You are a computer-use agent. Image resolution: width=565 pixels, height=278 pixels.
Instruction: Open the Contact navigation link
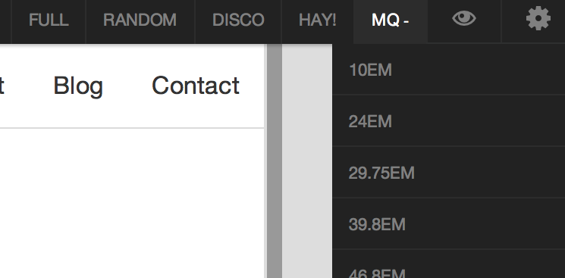(196, 86)
